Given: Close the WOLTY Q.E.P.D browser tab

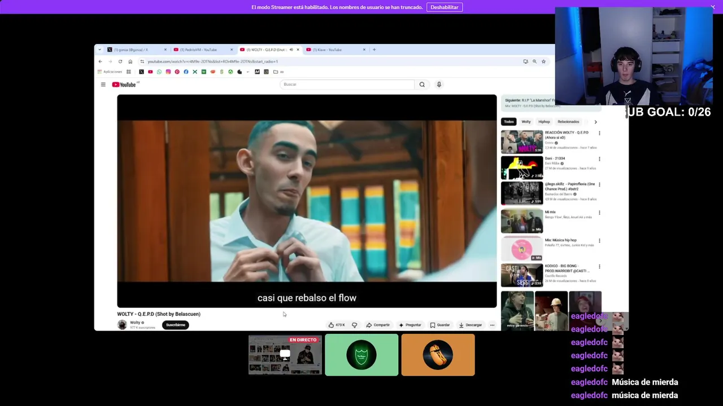Looking at the screenshot, I should coord(298,50).
